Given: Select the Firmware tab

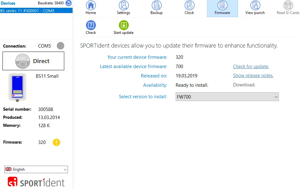Looking at the screenshot, I should click(x=222, y=8).
